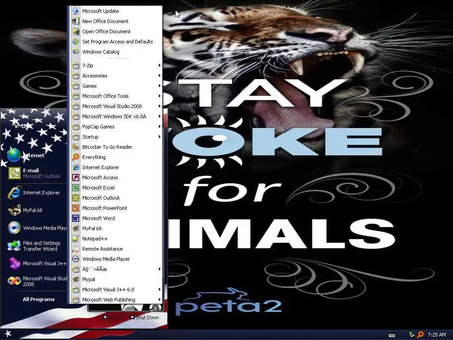This screenshot has height=340, width=453.
Task: Open the Accessories folder entry
Action: pyautogui.click(x=116, y=76)
